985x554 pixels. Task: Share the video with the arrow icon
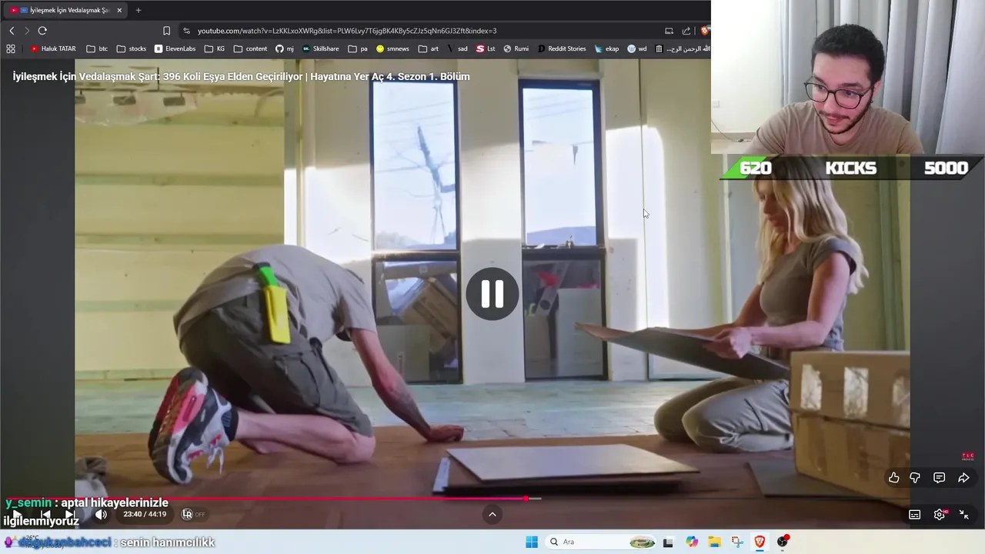coord(963,478)
